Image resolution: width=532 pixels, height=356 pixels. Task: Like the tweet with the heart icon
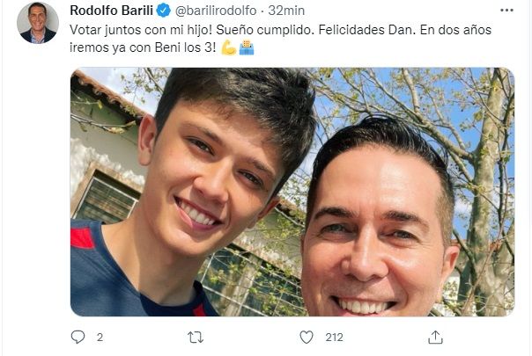tap(307, 338)
